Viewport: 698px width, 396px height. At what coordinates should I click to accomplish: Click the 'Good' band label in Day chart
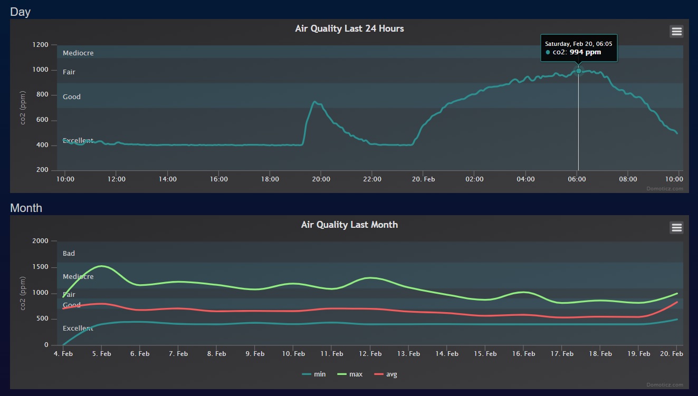72,96
